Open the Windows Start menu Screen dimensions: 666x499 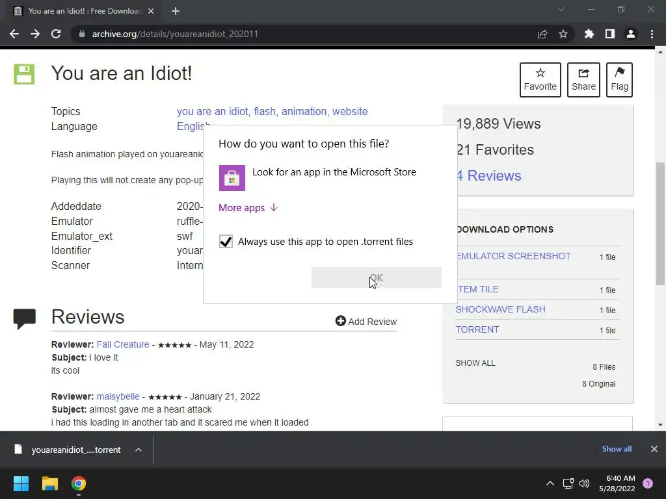tap(21, 483)
